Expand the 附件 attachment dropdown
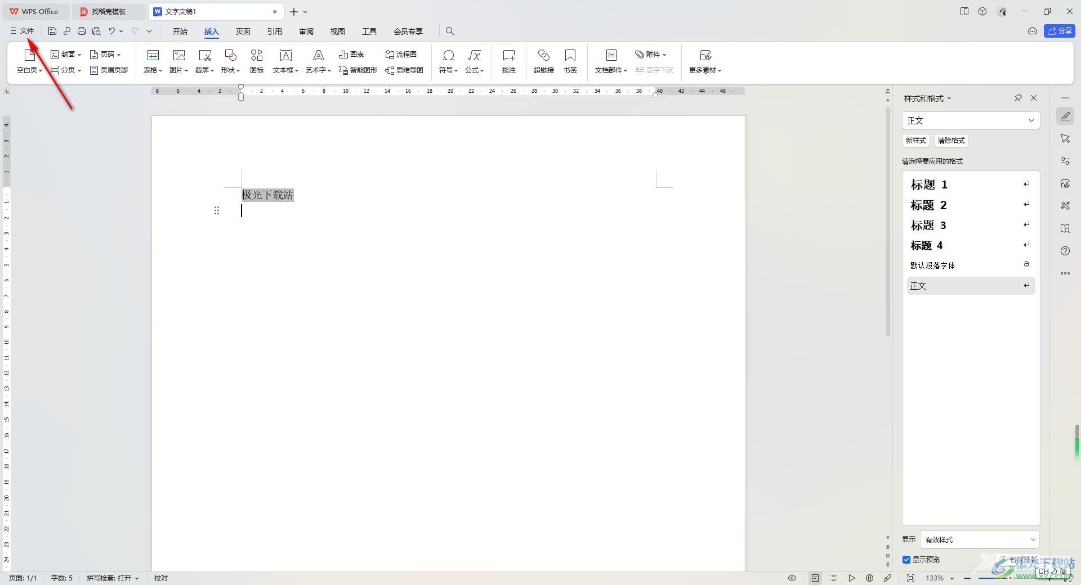Viewport: 1081px width, 585px height. click(x=651, y=55)
